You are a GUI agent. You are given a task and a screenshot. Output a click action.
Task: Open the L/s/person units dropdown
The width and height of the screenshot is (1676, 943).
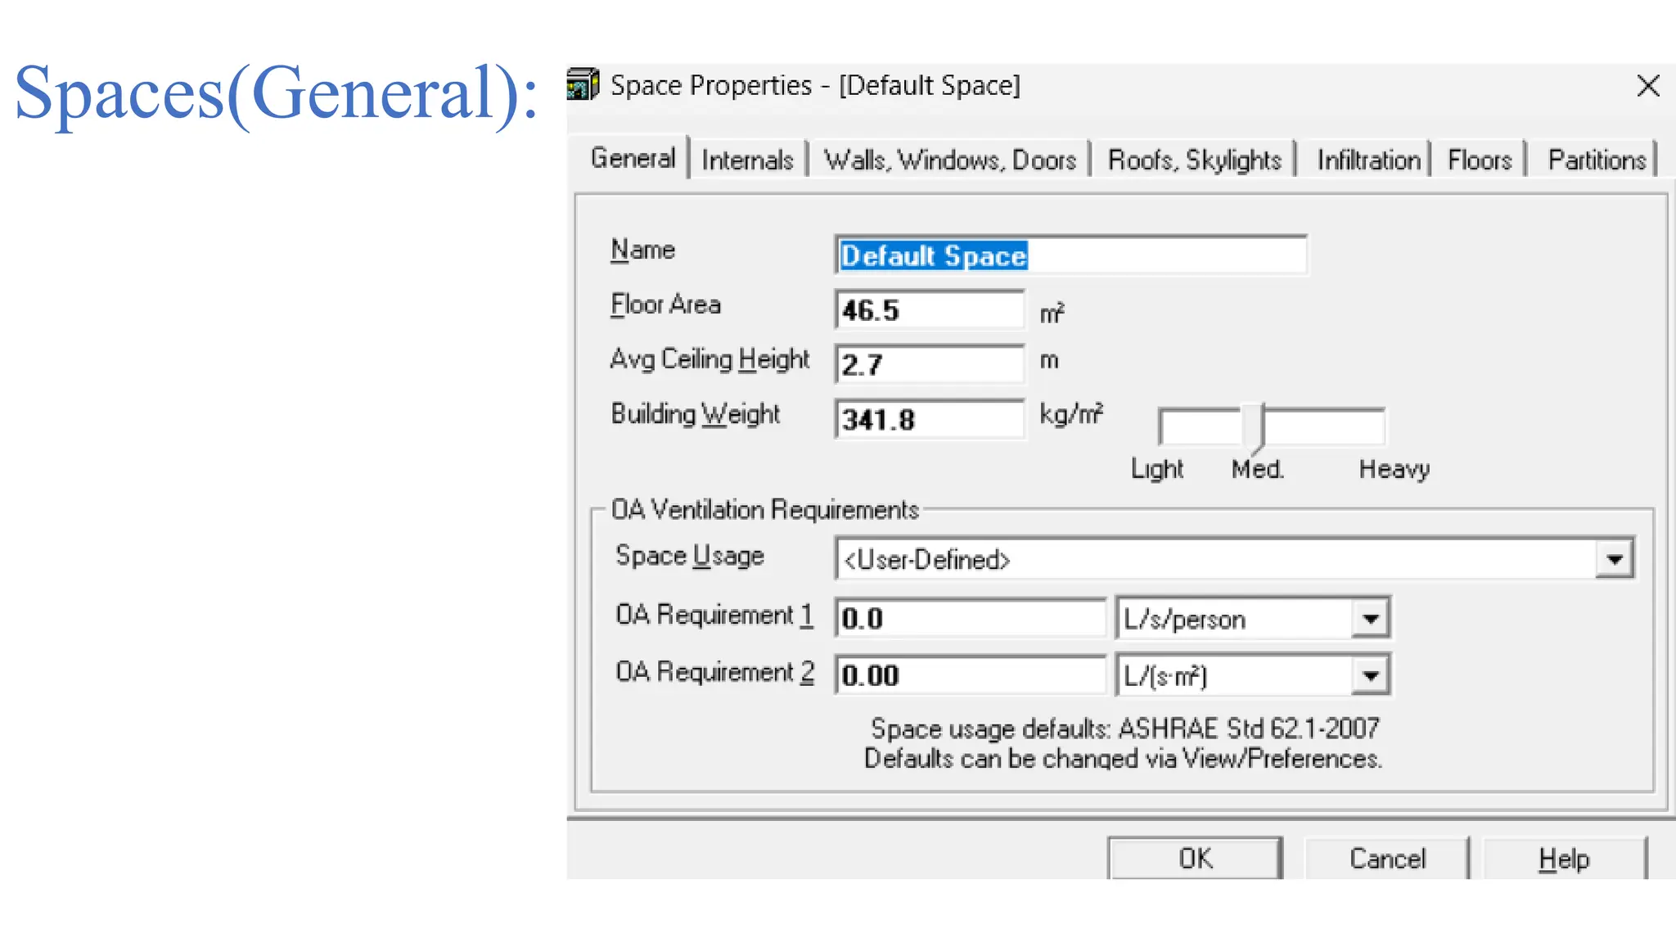[1371, 619]
